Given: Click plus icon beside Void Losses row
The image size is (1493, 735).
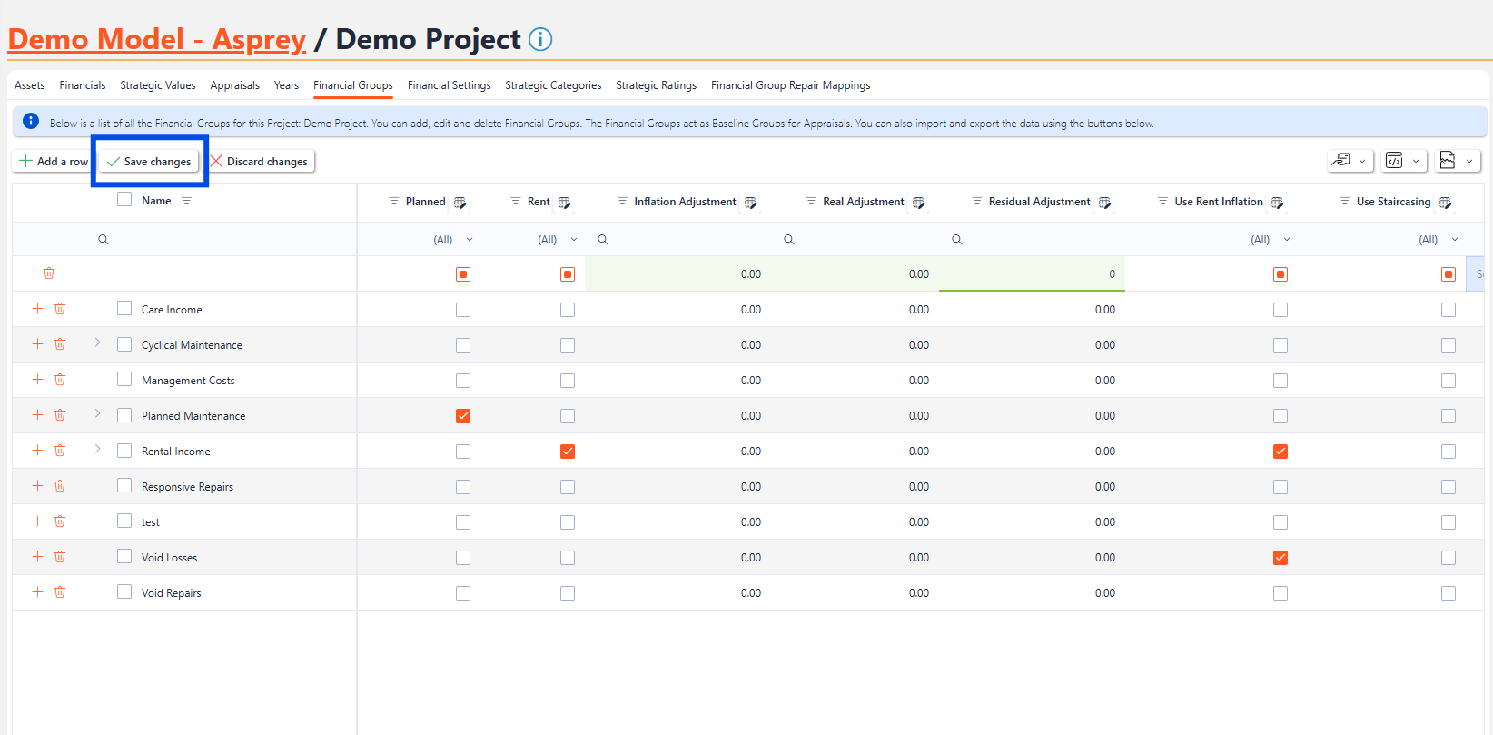Looking at the screenshot, I should [x=37, y=557].
